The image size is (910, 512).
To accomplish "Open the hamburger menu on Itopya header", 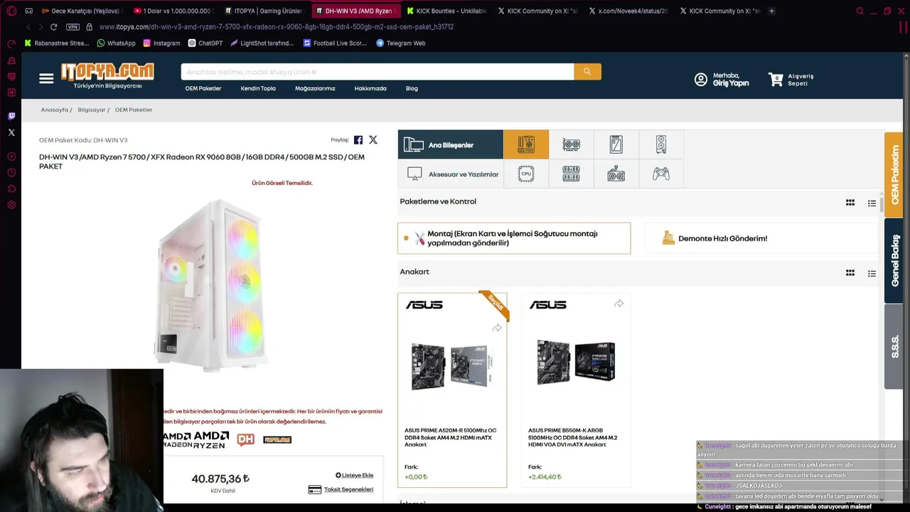I will 46,78.
